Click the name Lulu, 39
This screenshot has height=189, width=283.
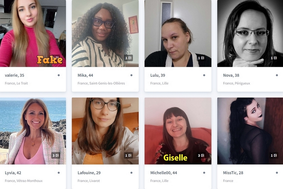pyautogui.click(x=158, y=75)
